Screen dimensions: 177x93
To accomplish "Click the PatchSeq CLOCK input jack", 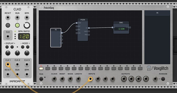I will click(54, 79).
